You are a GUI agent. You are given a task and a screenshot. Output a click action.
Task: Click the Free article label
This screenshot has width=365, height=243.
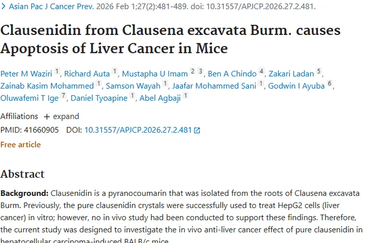tap(20, 144)
